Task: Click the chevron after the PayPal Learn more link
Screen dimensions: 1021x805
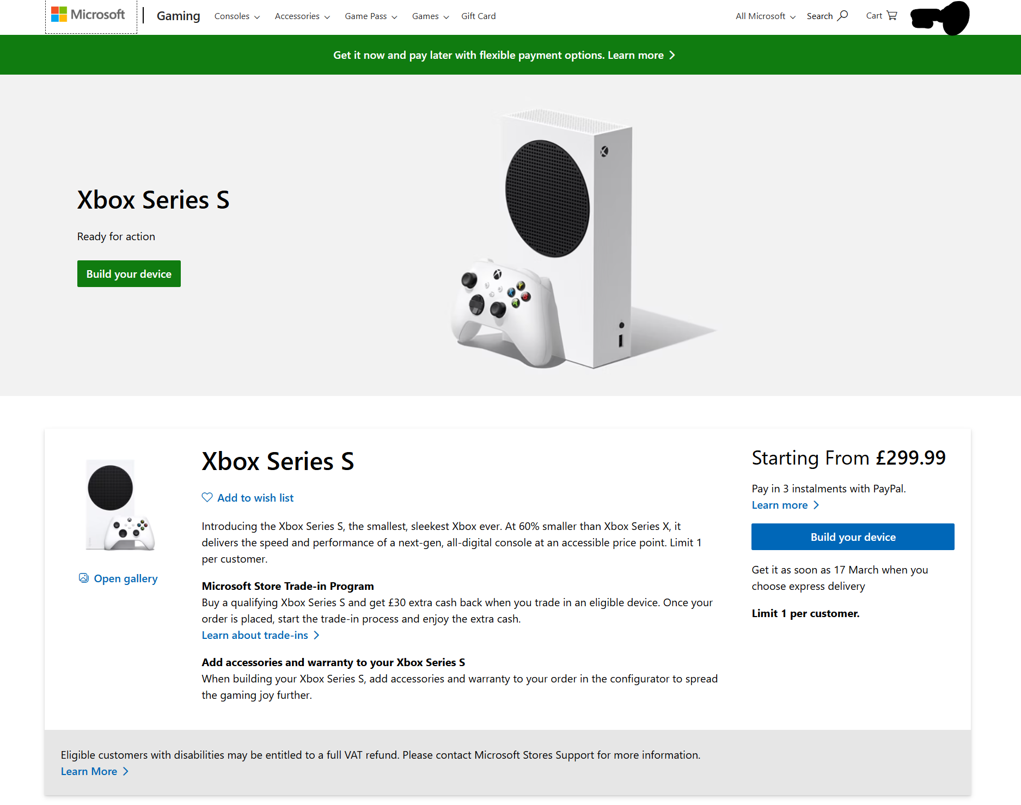Action: [816, 505]
